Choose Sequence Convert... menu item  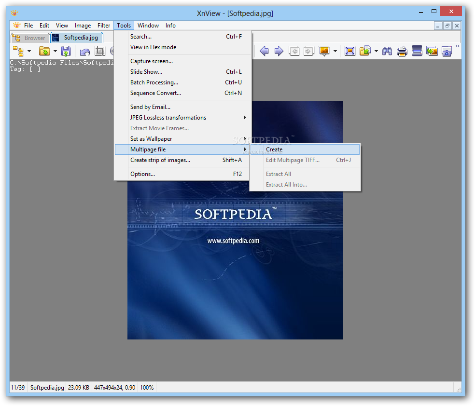coord(183,93)
